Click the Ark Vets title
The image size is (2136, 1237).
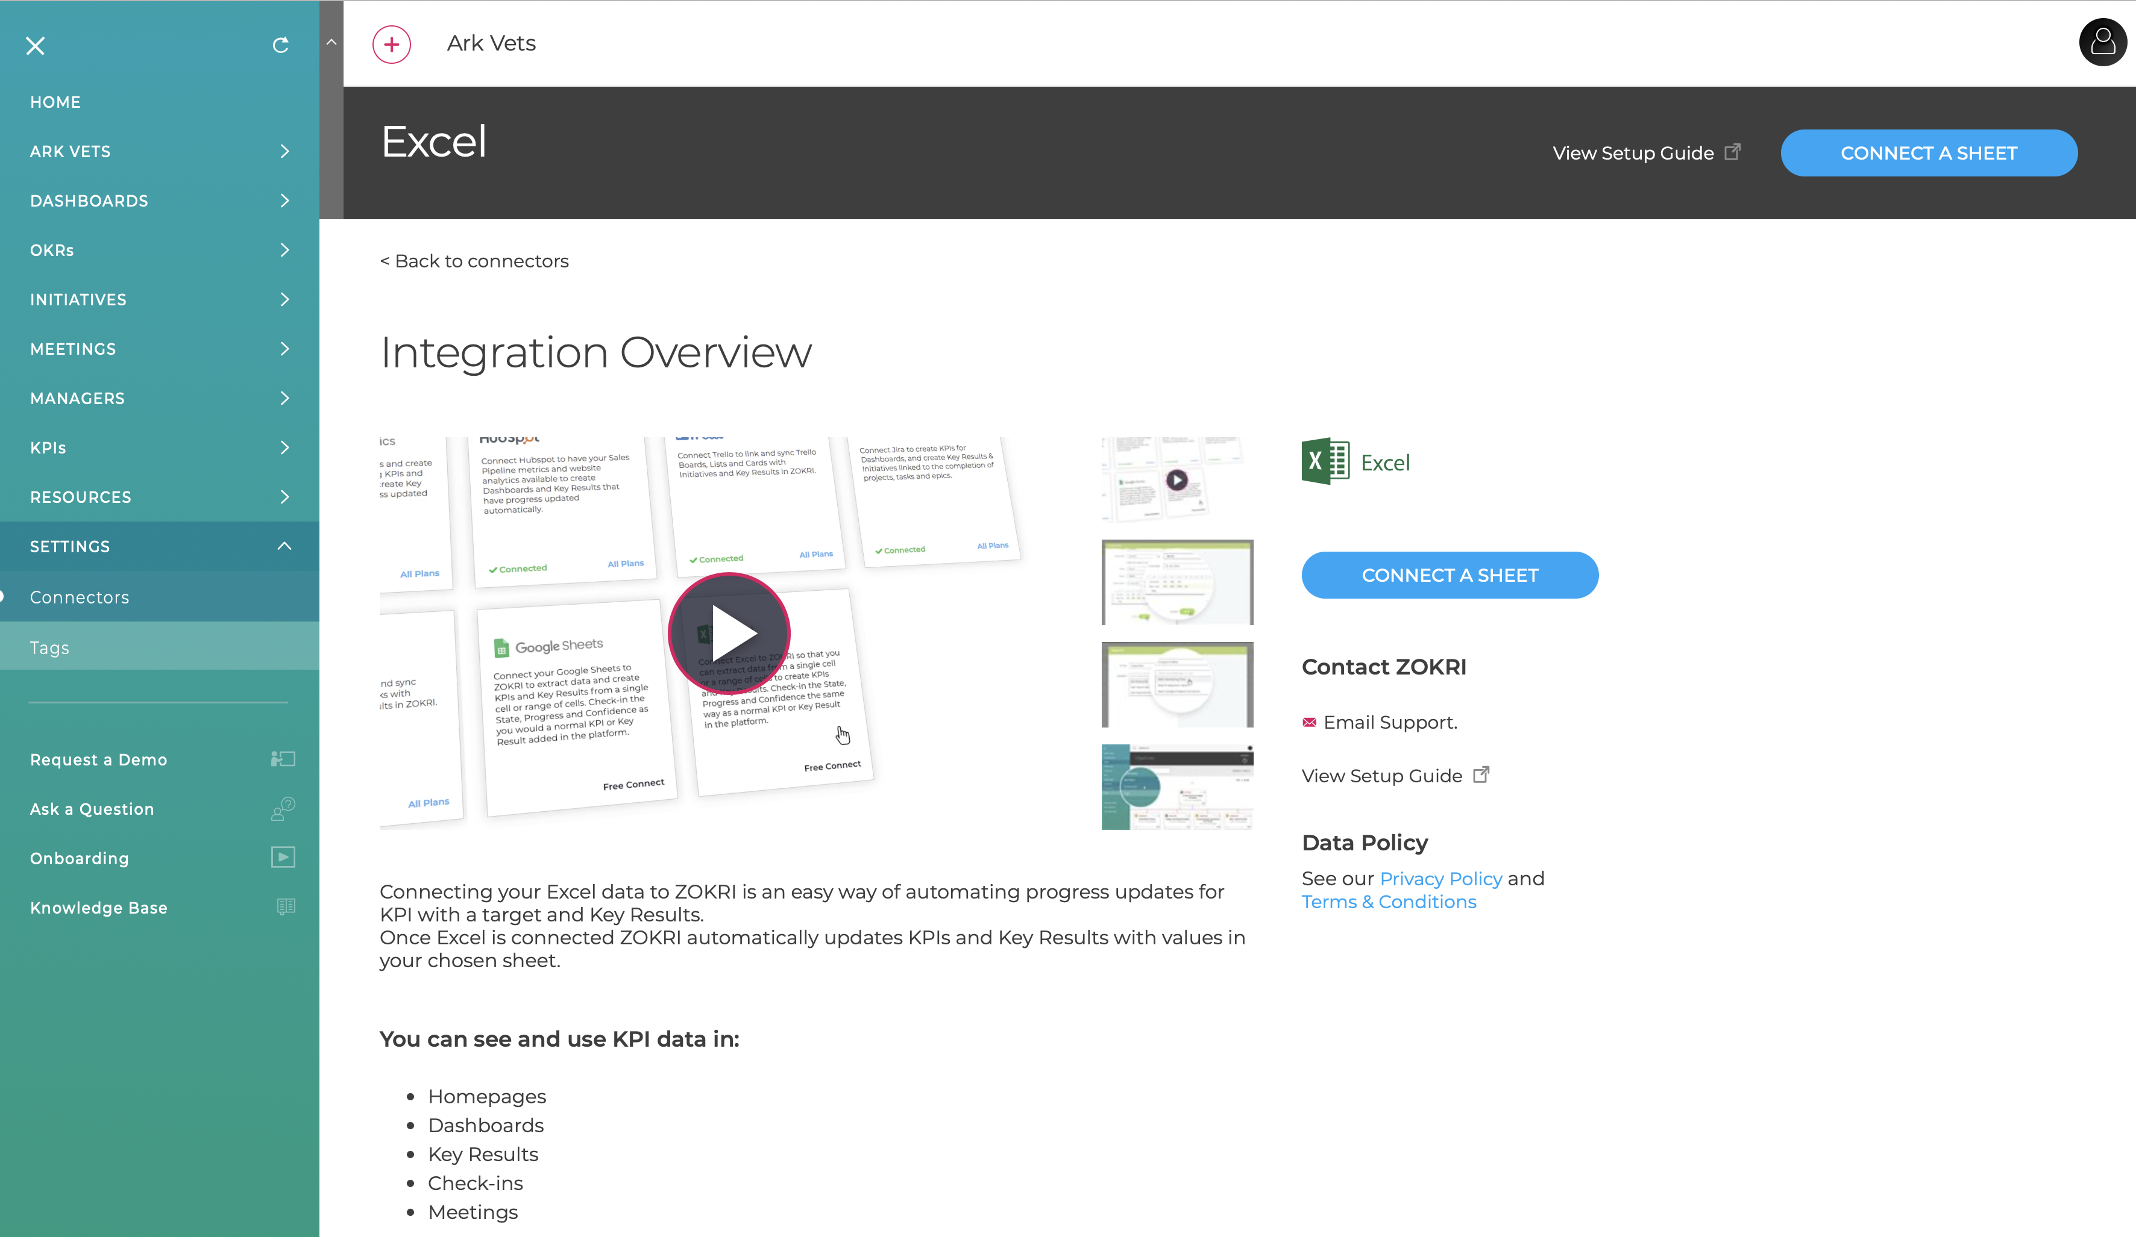tap(491, 43)
